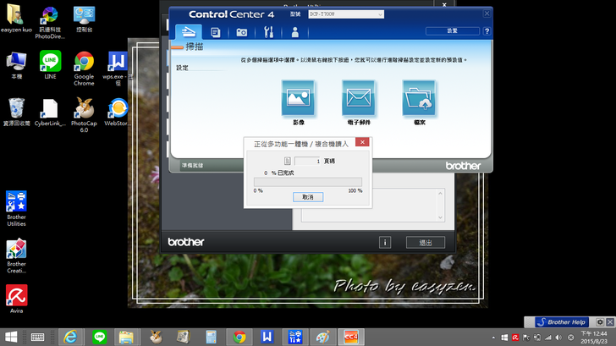
Task: Open Internet Explorer from taskbar
Action: tap(70, 337)
